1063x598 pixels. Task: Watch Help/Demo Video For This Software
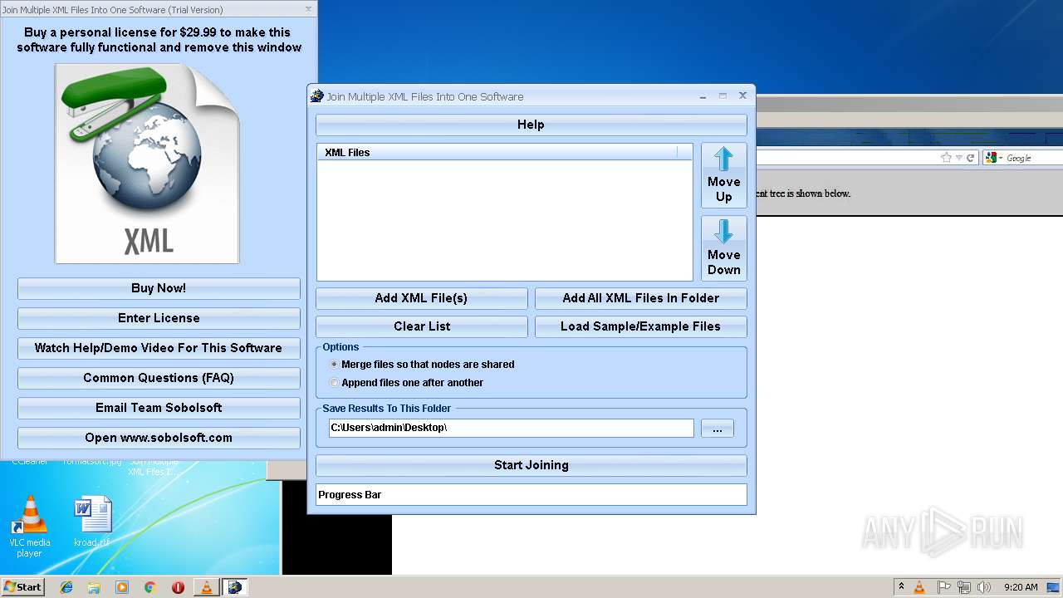[x=159, y=348]
